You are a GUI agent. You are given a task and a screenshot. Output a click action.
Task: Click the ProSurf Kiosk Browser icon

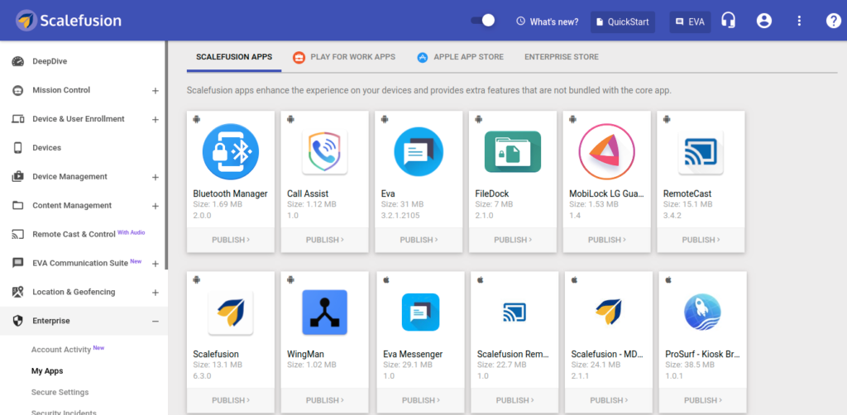pos(702,312)
